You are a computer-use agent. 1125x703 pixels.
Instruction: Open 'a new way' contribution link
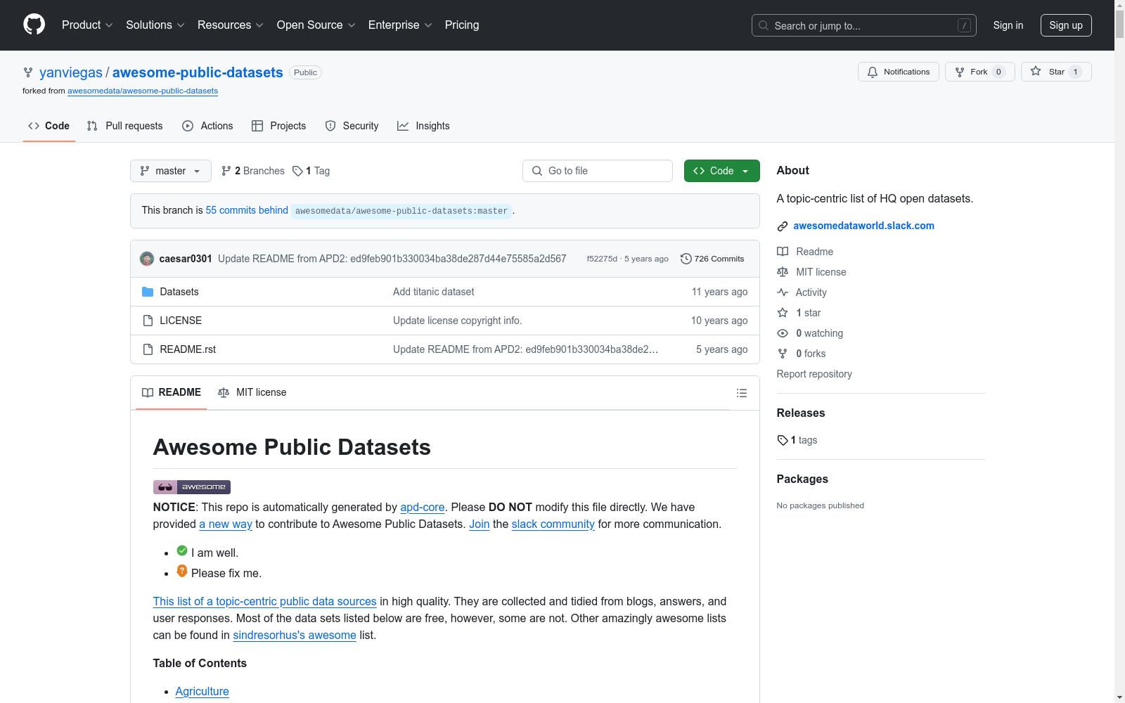[x=226, y=524]
